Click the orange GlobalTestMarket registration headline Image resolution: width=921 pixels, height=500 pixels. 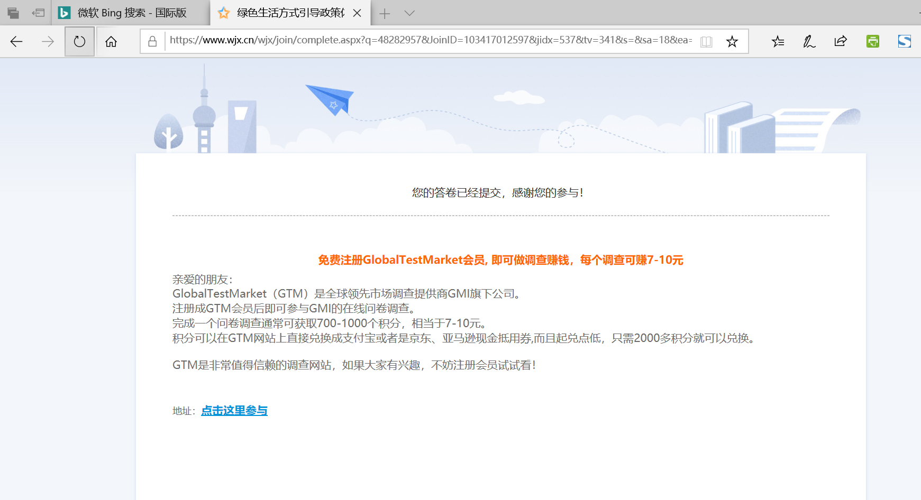click(x=500, y=260)
